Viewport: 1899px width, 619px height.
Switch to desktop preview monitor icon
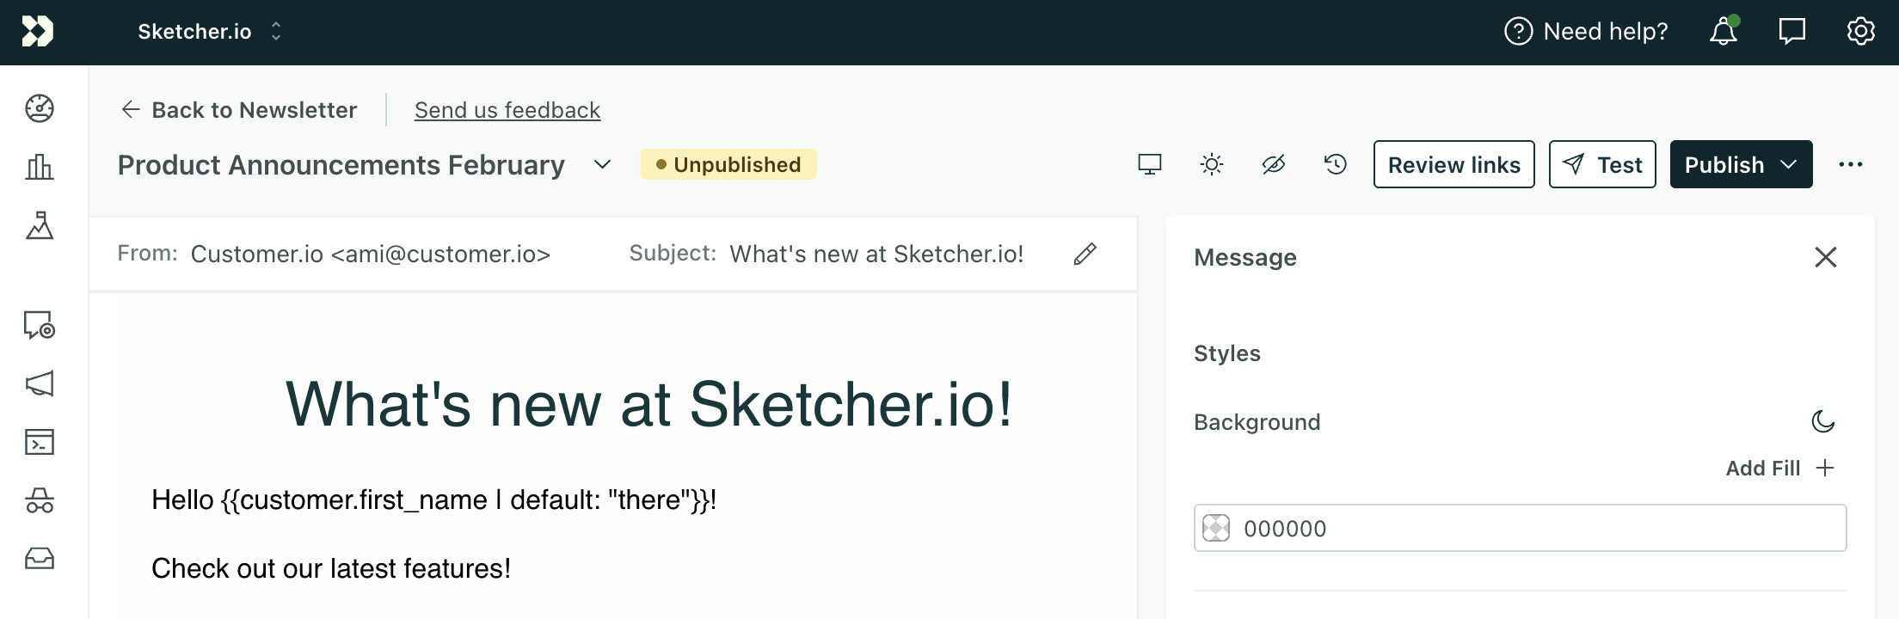point(1150,164)
